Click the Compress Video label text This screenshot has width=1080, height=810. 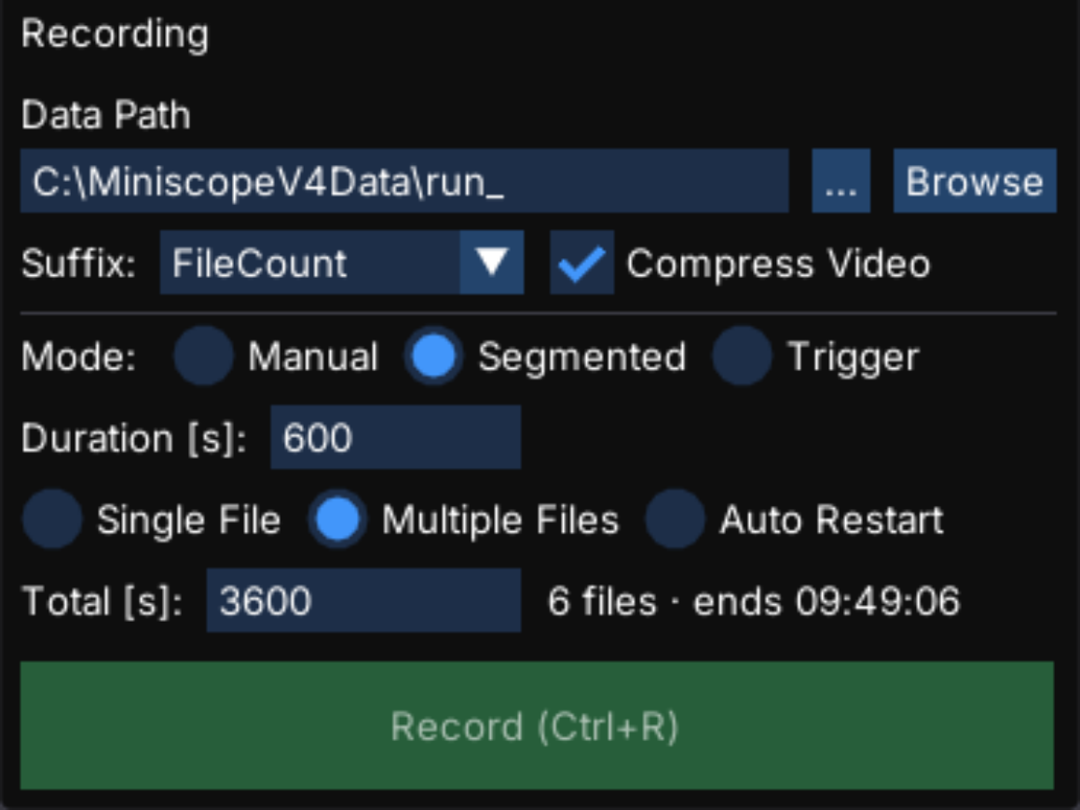click(x=778, y=264)
